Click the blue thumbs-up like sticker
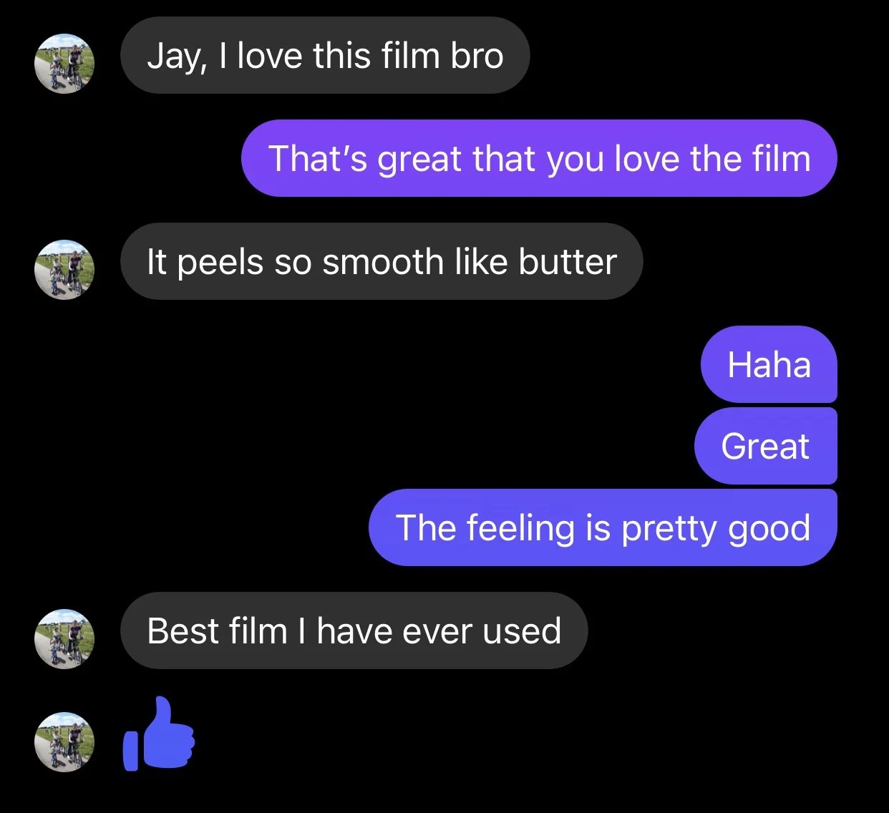Screen dimensions: 889x813 (x=159, y=734)
